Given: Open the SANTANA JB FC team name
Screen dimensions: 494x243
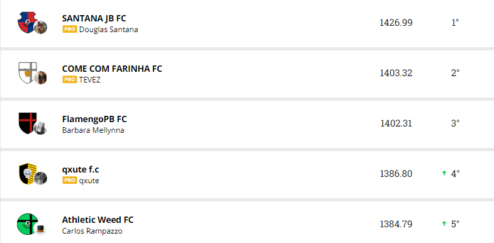Looking at the screenshot, I should tap(94, 18).
